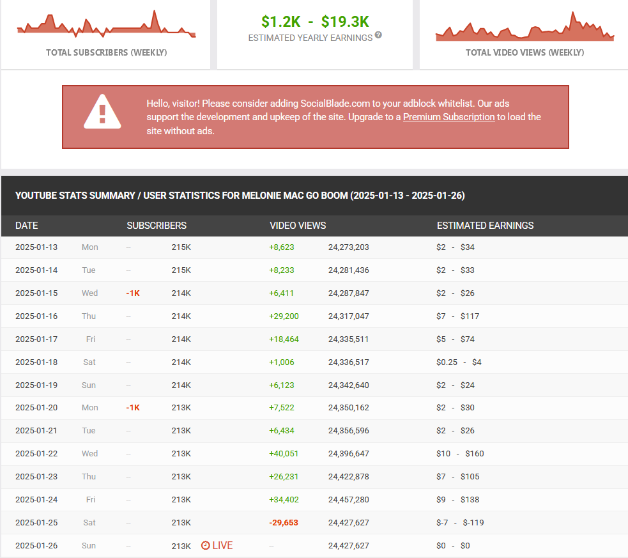Viewport: 628px width, 558px height.
Task: Click total views 24,457,280
Action: 348,500
